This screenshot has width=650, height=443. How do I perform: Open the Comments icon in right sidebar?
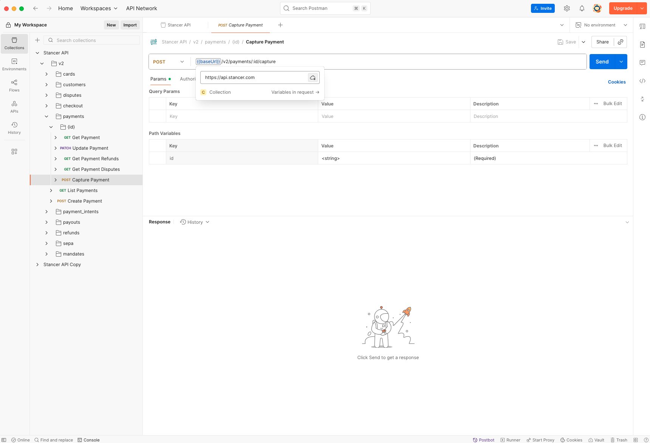[642, 63]
